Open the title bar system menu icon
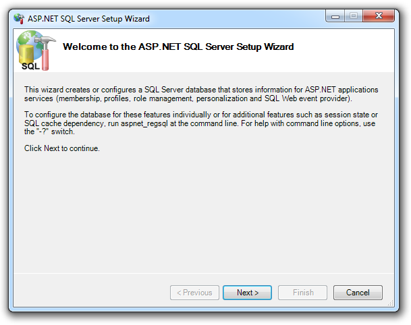Image resolution: width=411 pixels, height=325 pixels. (x=19, y=19)
